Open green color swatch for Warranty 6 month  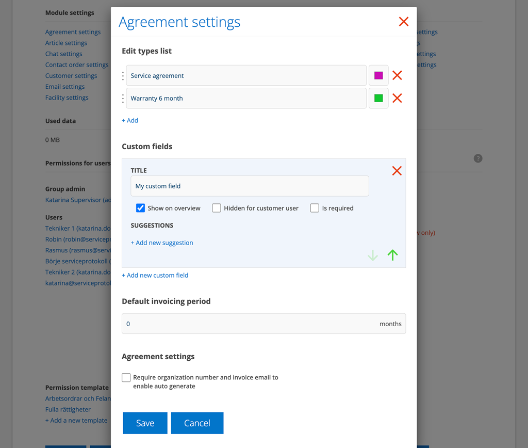click(x=378, y=98)
